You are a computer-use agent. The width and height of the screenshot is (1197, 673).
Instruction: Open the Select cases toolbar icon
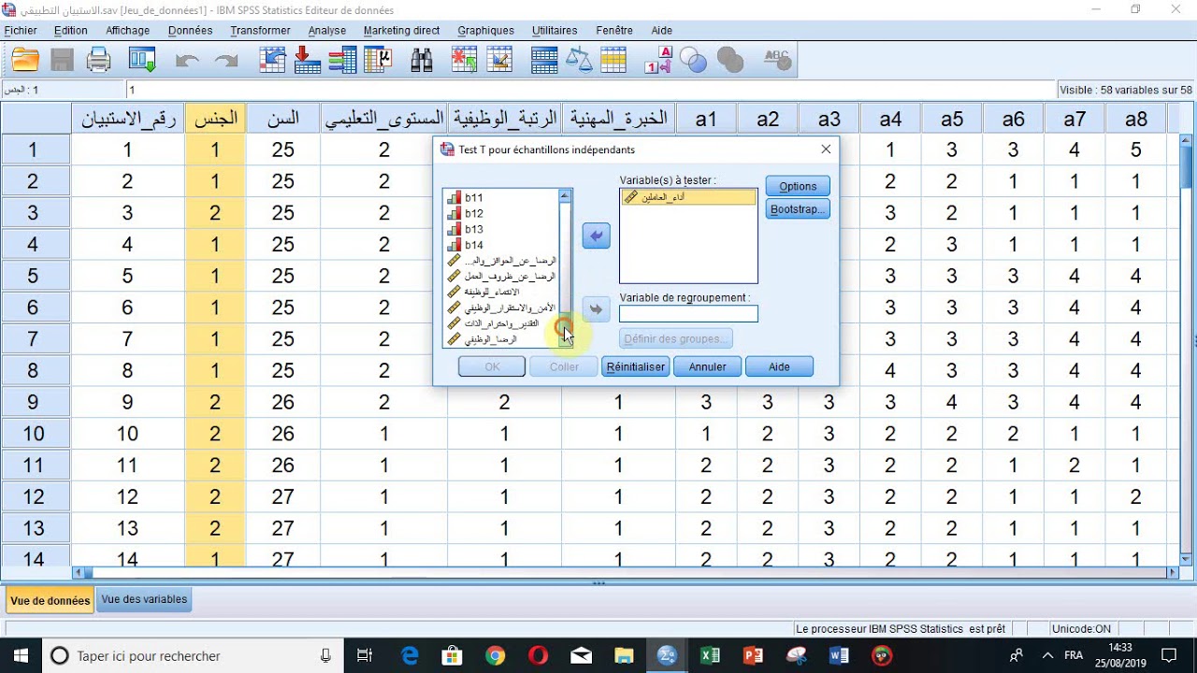(x=613, y=61)
